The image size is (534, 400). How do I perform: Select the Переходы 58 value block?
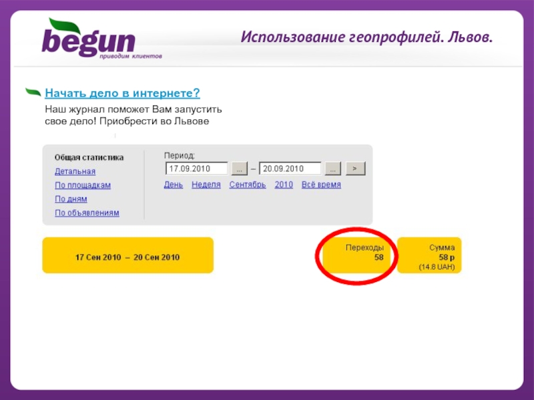coord(358,255)
